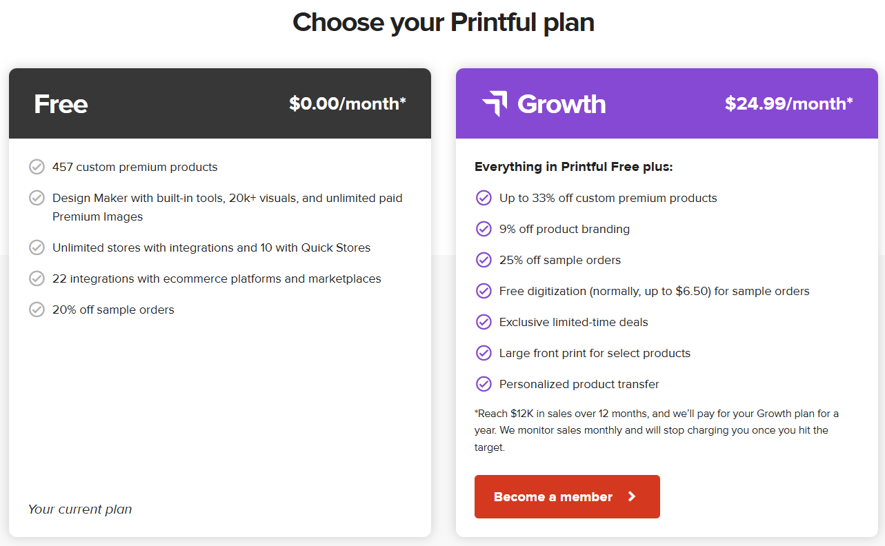Image resolution: width=885 pixels, height=546 pixels.
Task: Click the checkmark beside 457 custom premium products
Action: pos(37,166)
